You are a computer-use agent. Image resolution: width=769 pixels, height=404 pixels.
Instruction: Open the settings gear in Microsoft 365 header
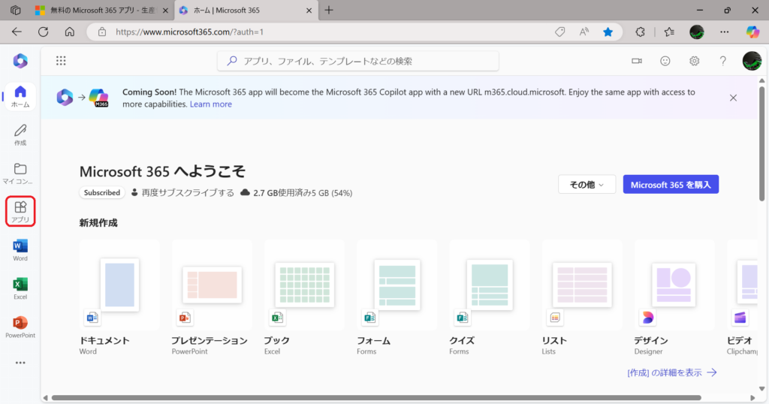[694, 61]
